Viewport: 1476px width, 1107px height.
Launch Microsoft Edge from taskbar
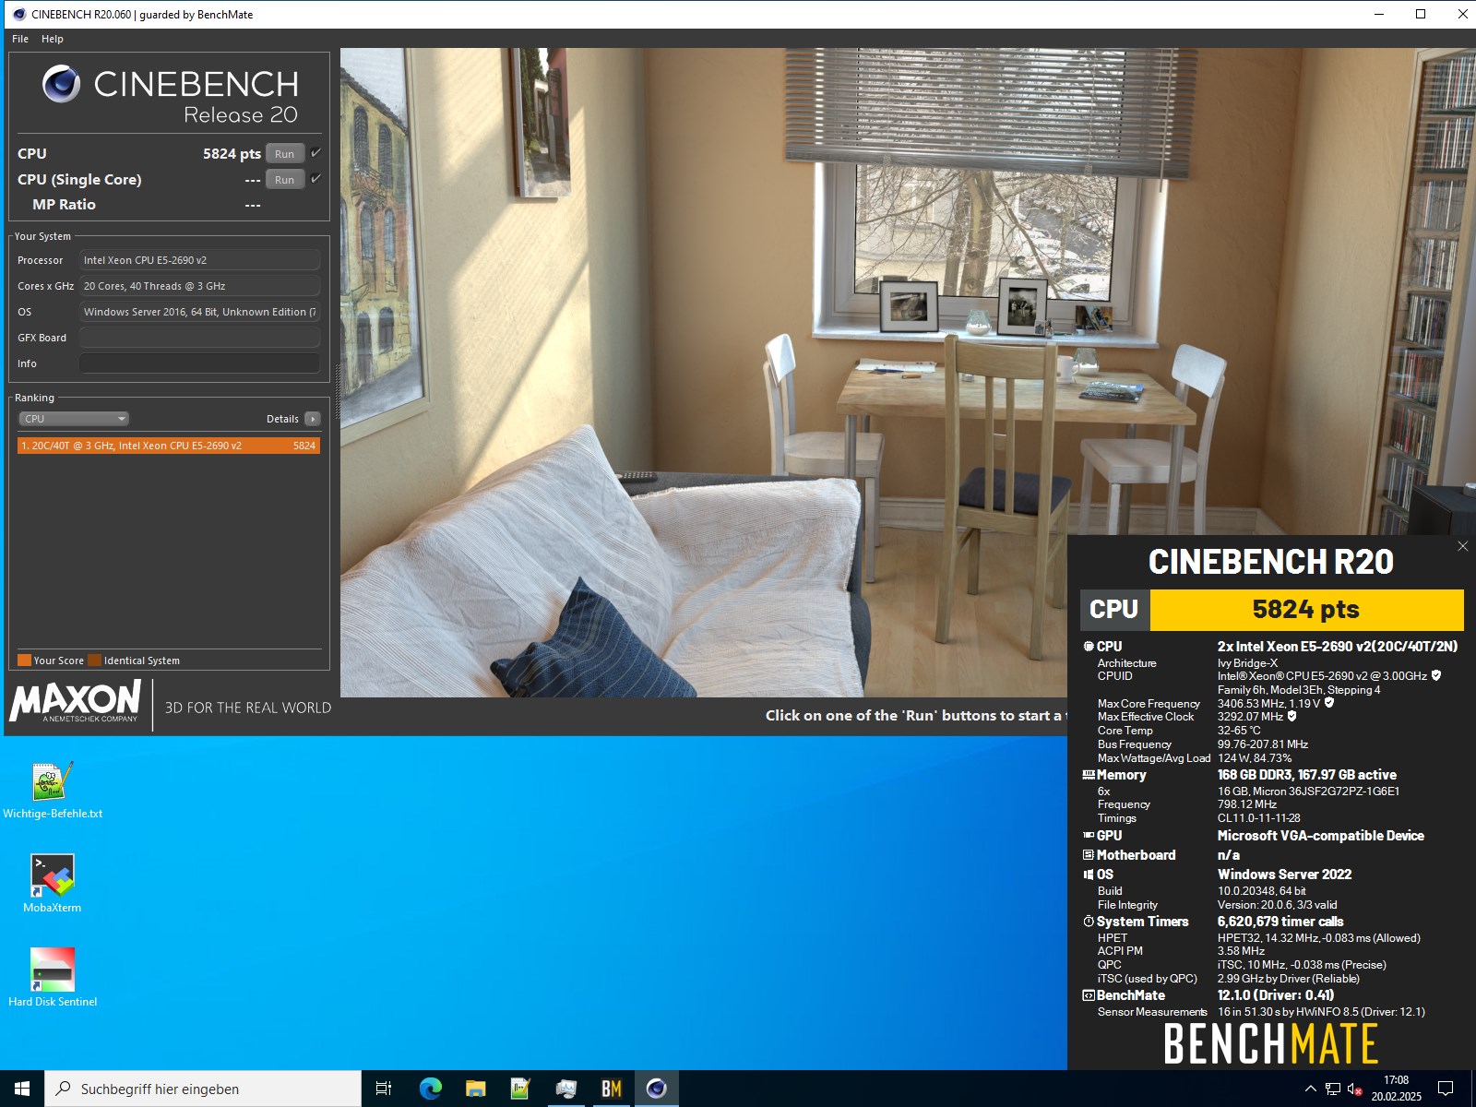pos(431,1089)
